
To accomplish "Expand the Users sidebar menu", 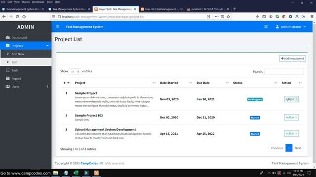I will click(26, 87).
